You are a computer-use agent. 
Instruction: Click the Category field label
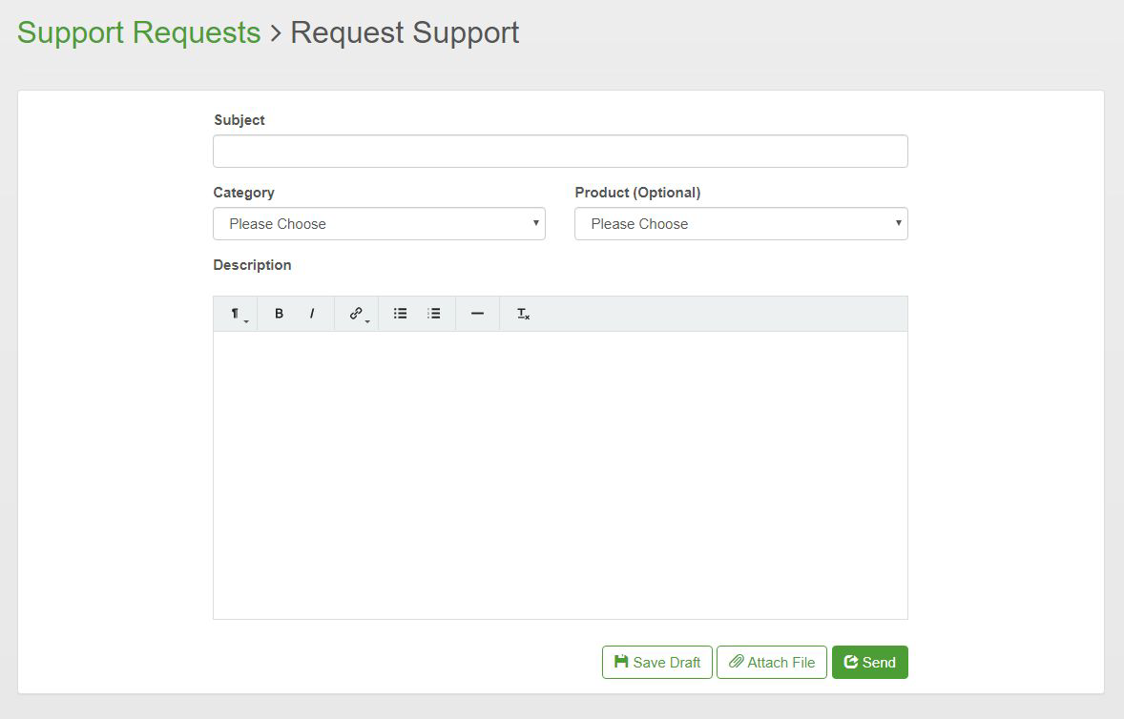coord(243,193)
